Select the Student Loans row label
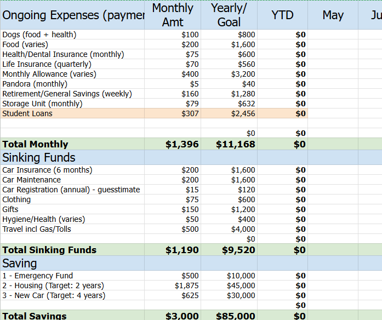The height and width of the screenshot is (320, 382). [27, 113]
